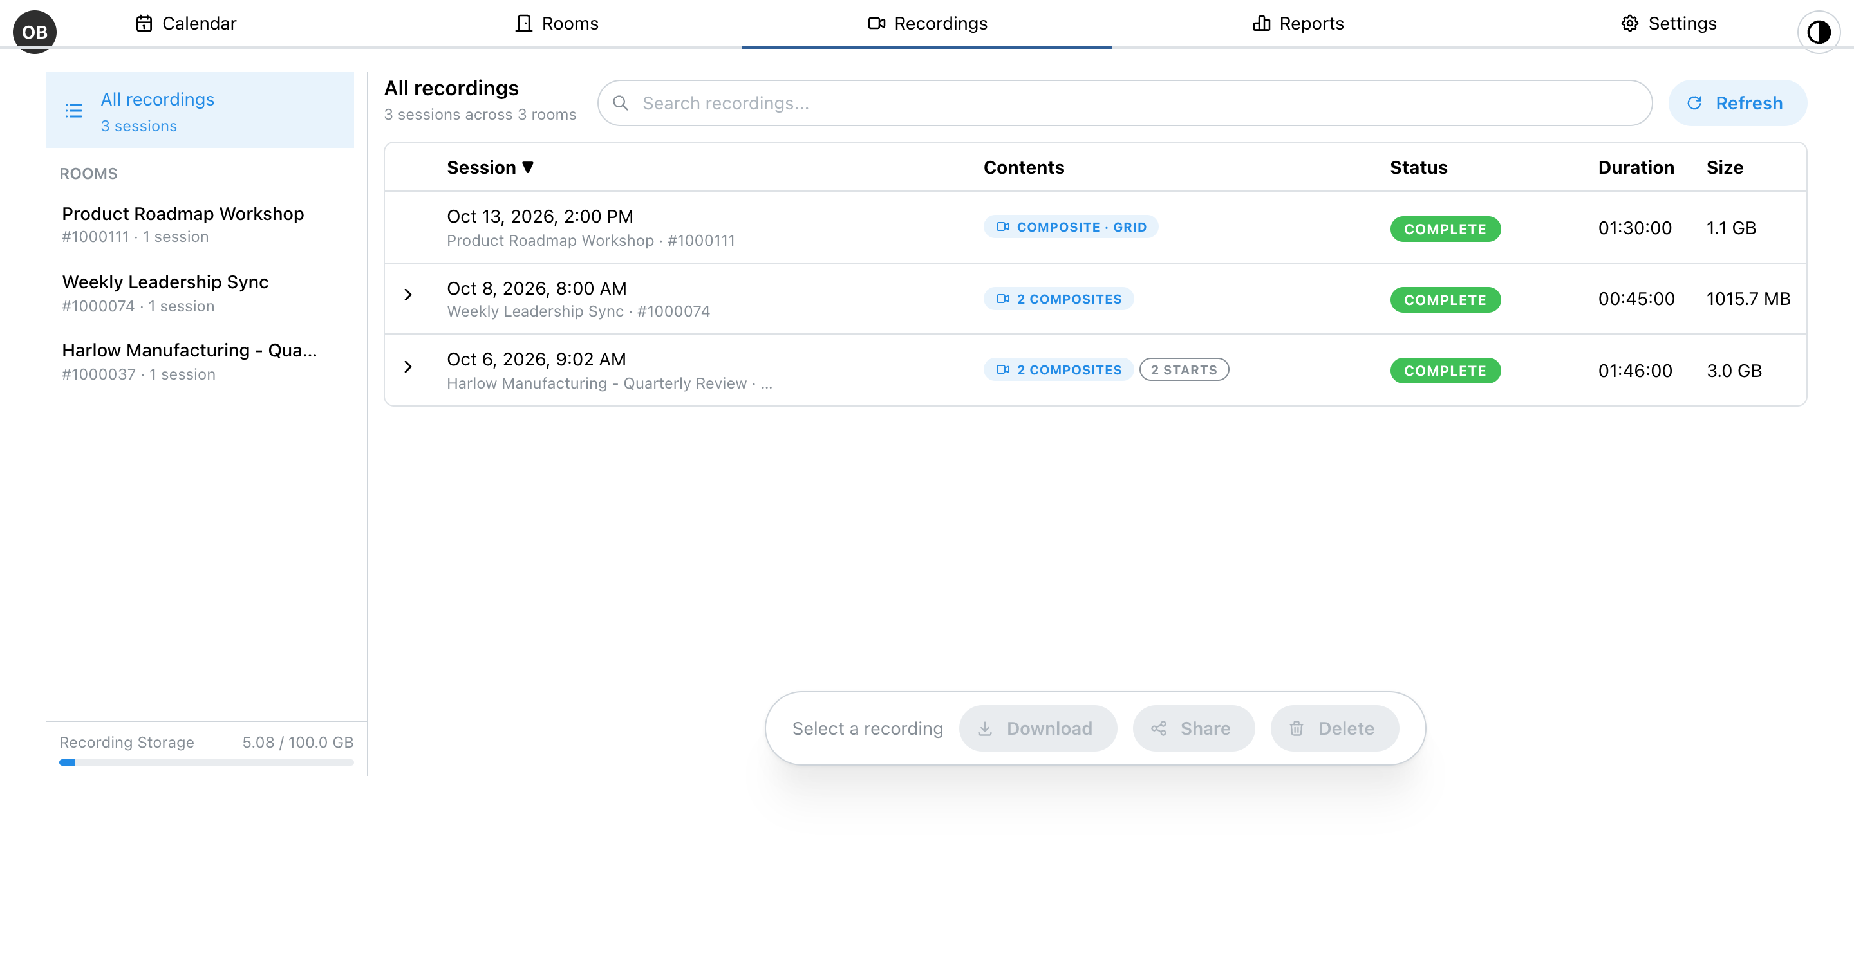
Task: Click the 3.0 GB size value
Action: click(1734, 371)
